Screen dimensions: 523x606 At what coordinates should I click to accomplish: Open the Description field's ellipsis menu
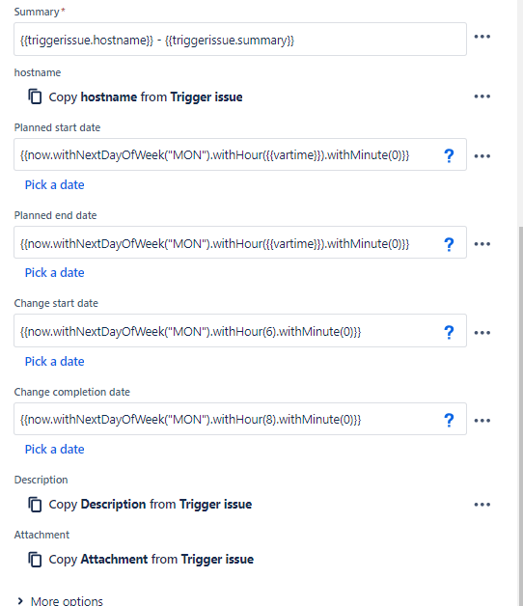click(x=482, y=505)
